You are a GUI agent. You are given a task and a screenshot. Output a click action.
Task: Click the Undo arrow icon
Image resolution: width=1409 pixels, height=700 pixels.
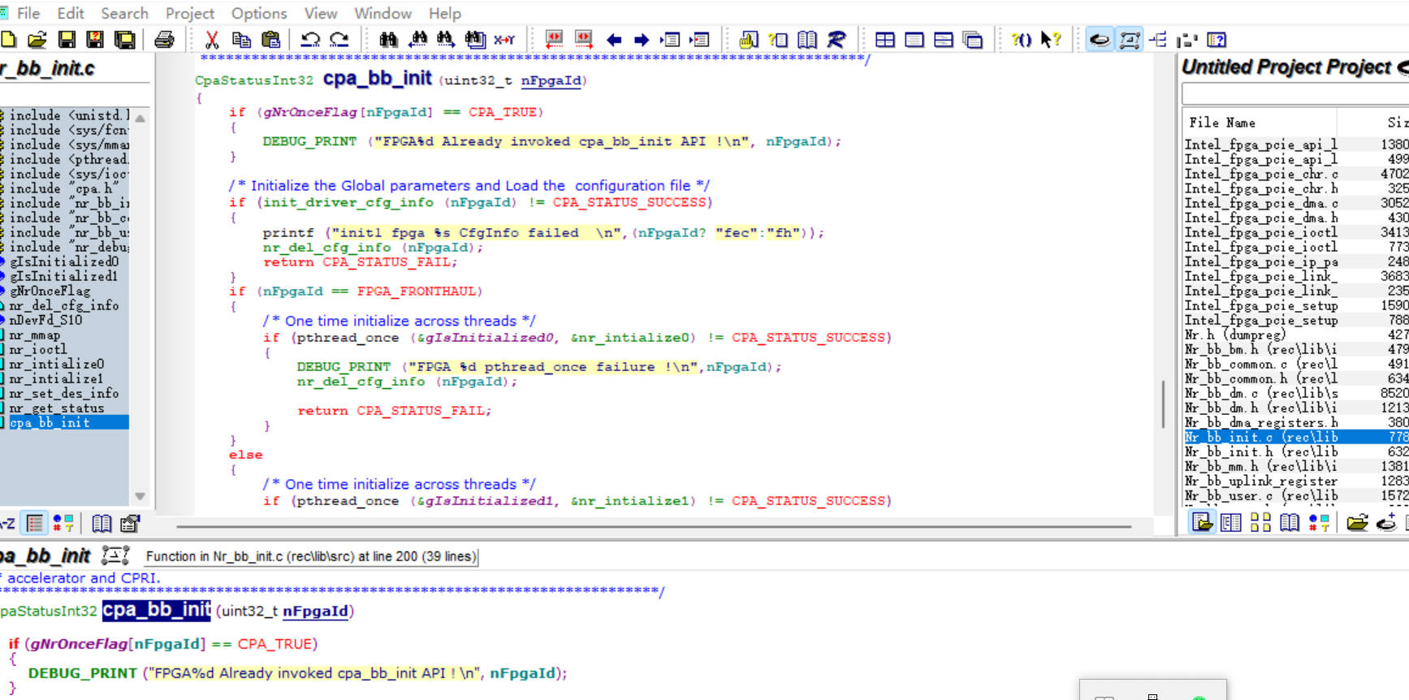[x=309, y=39]
